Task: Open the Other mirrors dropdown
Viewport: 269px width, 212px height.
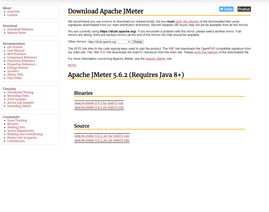Action: 109,42
